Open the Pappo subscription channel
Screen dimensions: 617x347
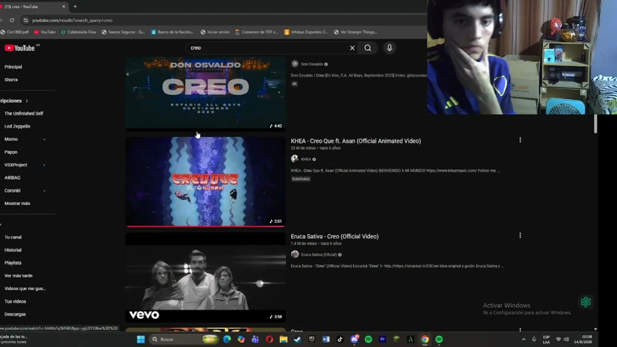11,152
